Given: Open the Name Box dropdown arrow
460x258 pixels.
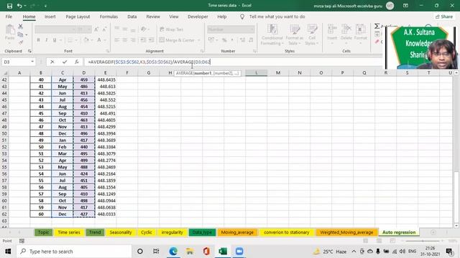Looking at the screenshot, I should (x=32, y=62).
